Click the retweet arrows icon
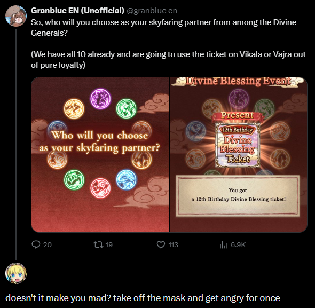Viewport: 315px width, 308px height. point(98,244)
